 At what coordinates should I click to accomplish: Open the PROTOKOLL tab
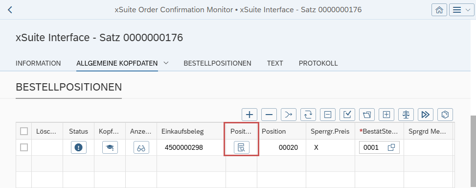coord(318,63)
